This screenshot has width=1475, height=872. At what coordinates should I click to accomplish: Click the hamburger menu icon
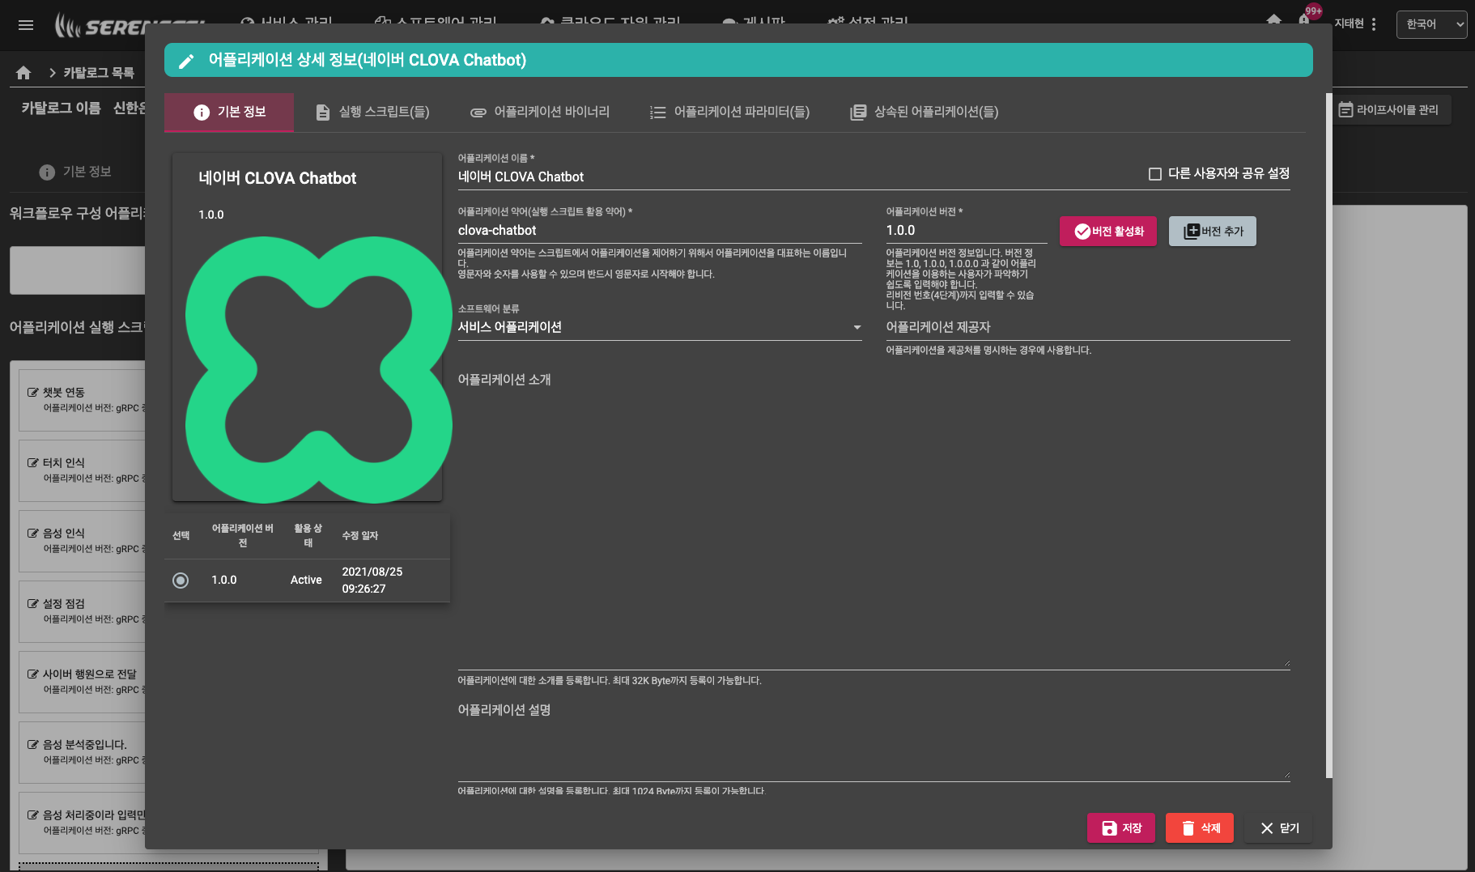pyautogui.click(x=26, y=25)
